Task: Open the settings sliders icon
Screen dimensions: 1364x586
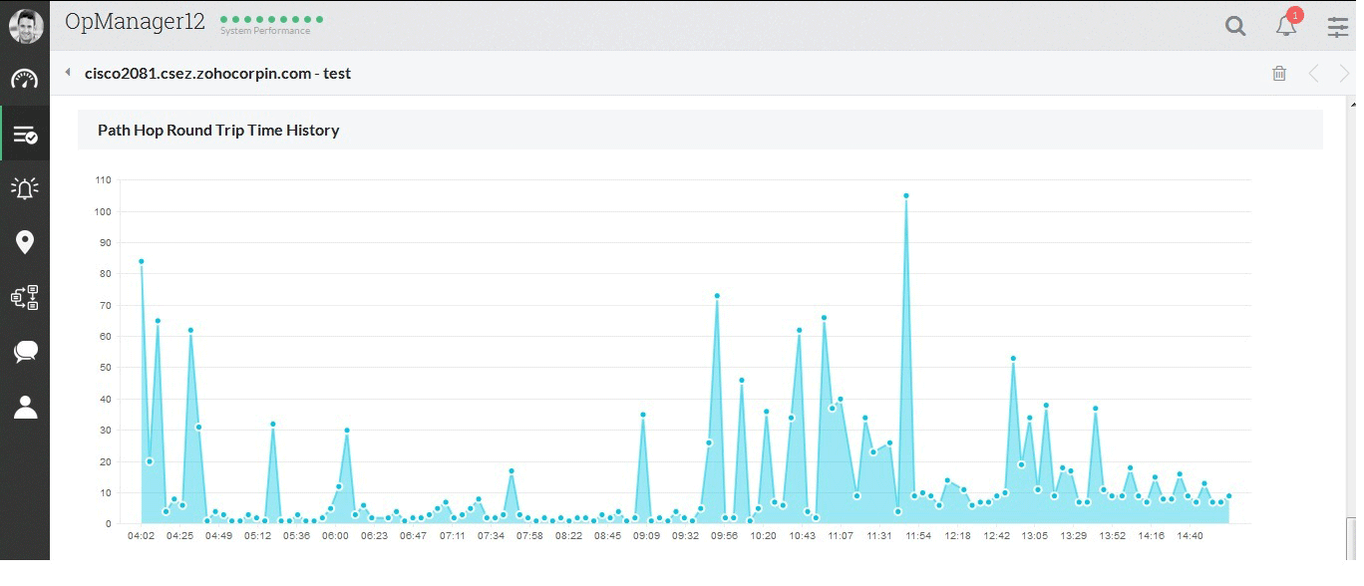Action: pyautogui.click(x=1338, y=27)
